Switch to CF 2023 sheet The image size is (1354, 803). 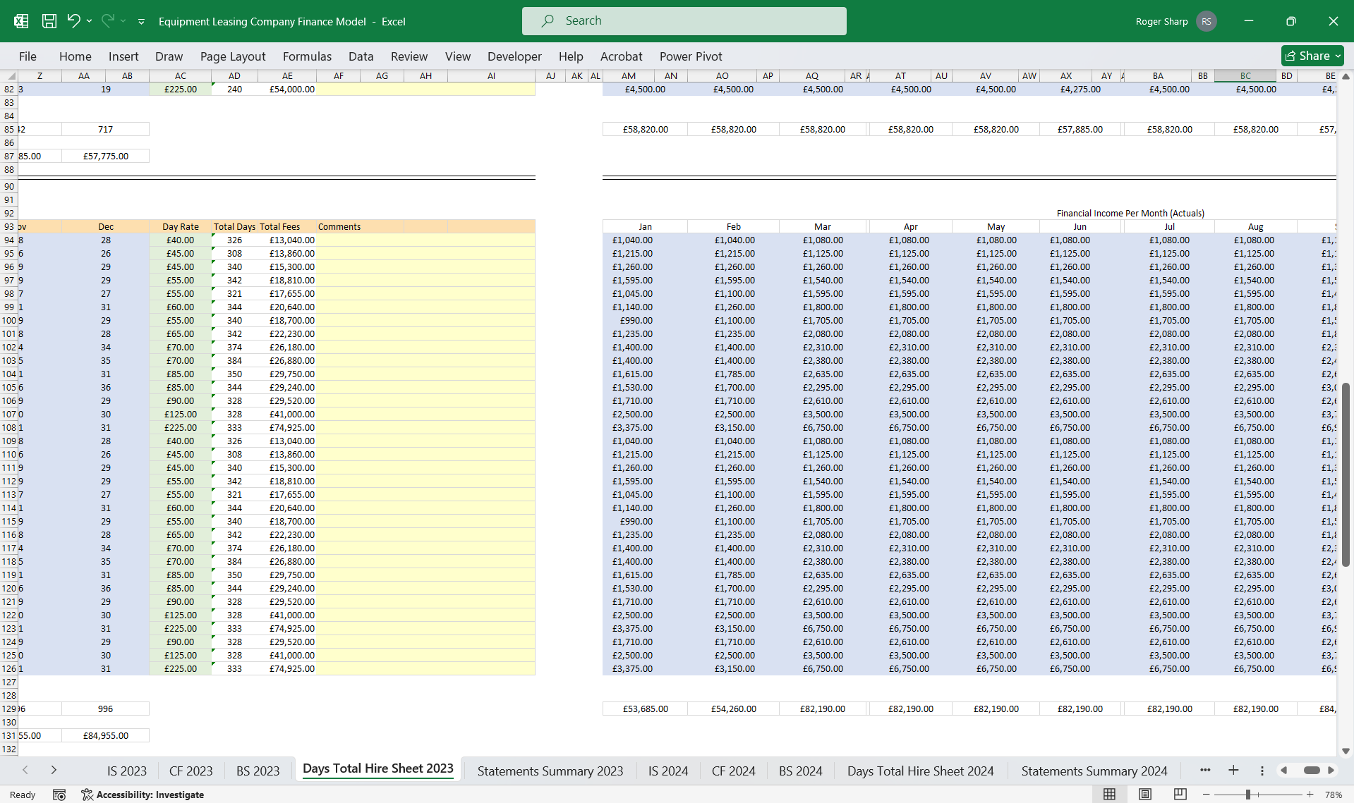coord(191,771)
